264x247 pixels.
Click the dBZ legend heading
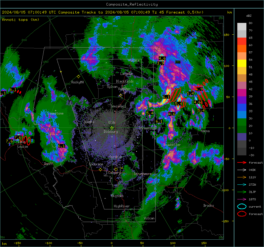point(249,16)
